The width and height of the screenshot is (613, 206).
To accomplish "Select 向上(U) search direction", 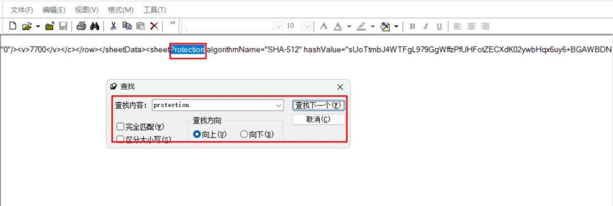I will 209,134.
